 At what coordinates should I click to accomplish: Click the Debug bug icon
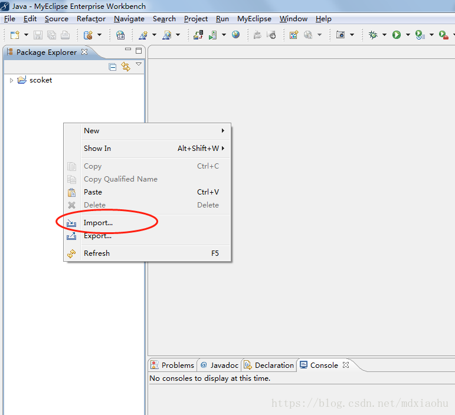pos(373,35)
